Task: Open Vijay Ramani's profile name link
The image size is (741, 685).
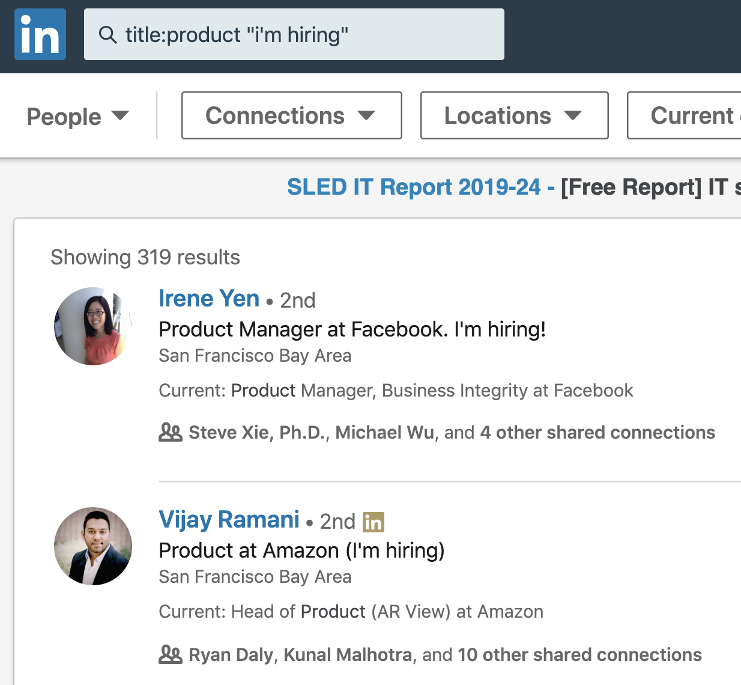Action: coord(229,520)
